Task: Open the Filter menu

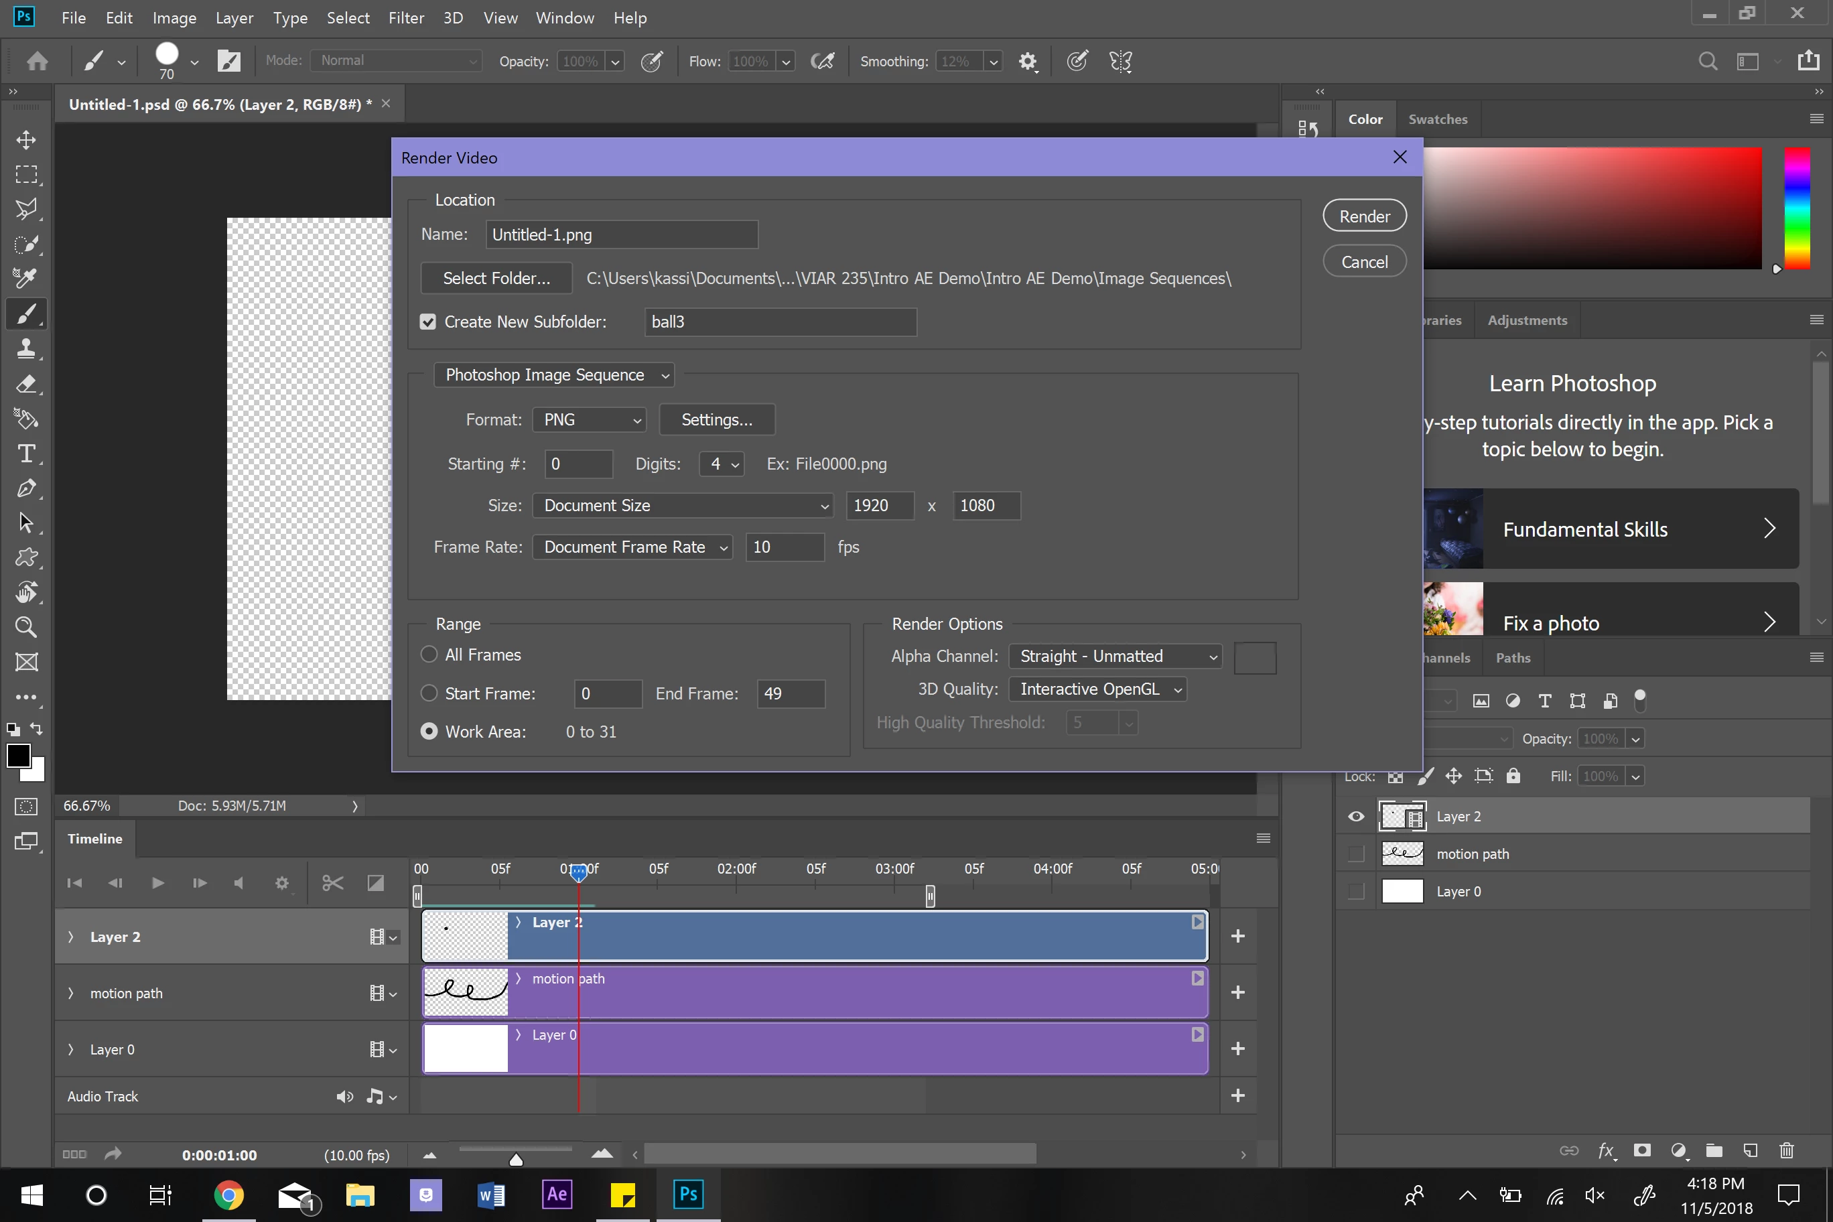Action: pos(406,18)
